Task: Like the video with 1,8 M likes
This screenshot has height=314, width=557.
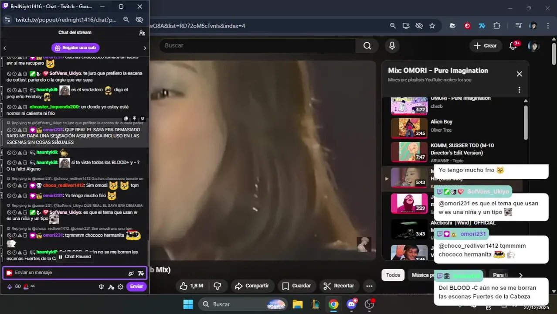Action: click(x=192, y=286)
